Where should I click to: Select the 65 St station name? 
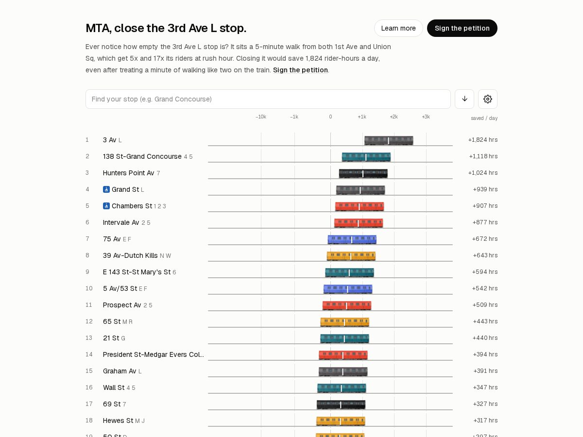coord(112,321)
